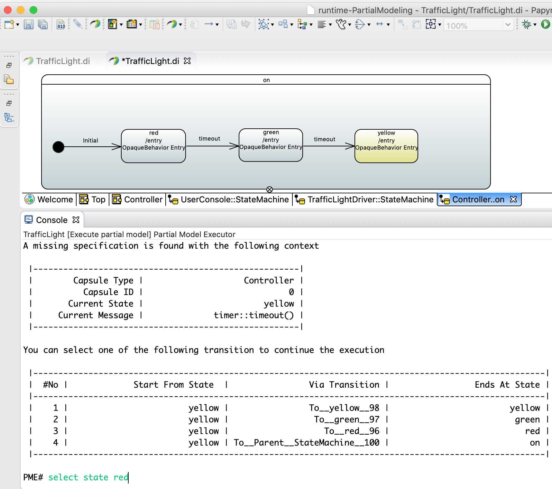Image resolution: width=552 pixels, height=489 pixels.
Task: Click the To__green__97 transition entry
Action: [347, 420]
